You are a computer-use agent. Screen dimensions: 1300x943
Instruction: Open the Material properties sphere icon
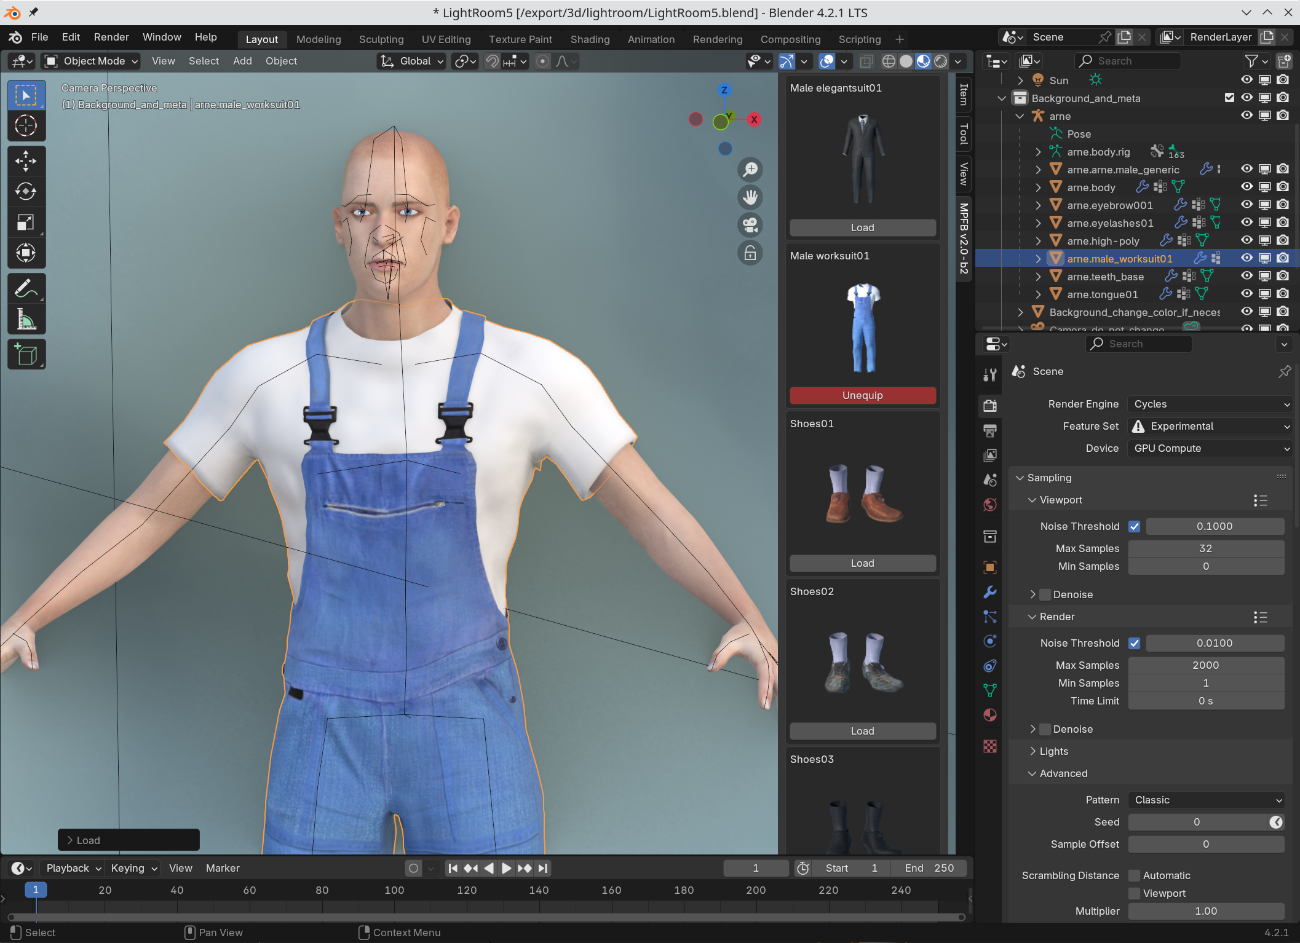point(990,715)
